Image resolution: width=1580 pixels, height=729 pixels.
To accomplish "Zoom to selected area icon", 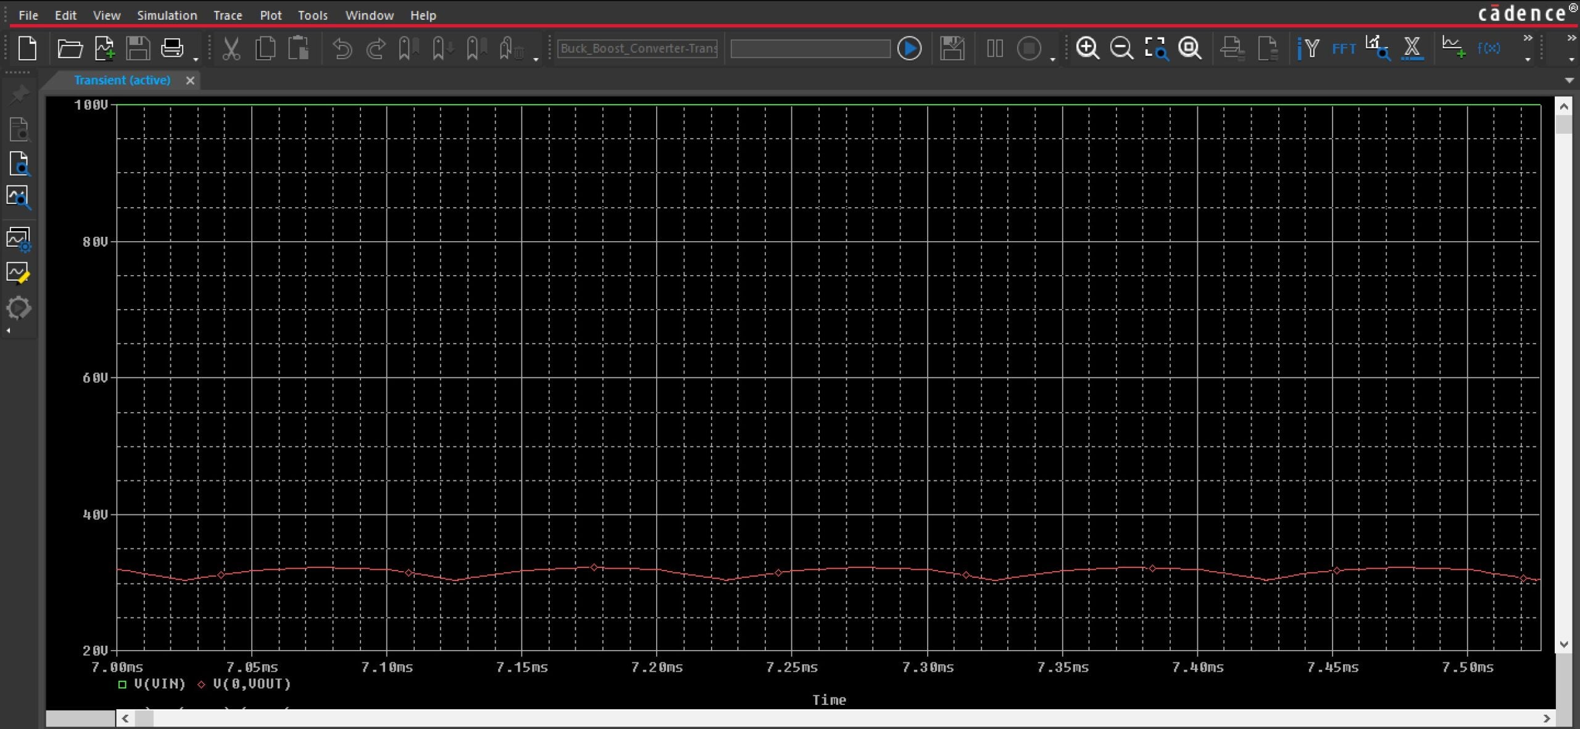I will coord(1156,48).
